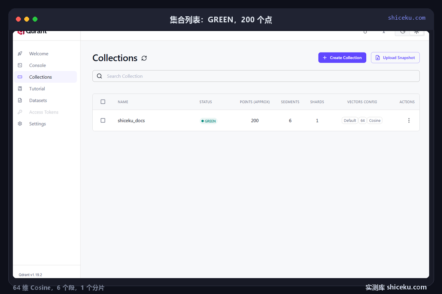
Task: Click the Cosine distance chip
Action: click(x=375, y=120)
